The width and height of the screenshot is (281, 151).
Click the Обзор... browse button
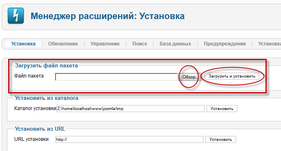(x=190, y=77)
